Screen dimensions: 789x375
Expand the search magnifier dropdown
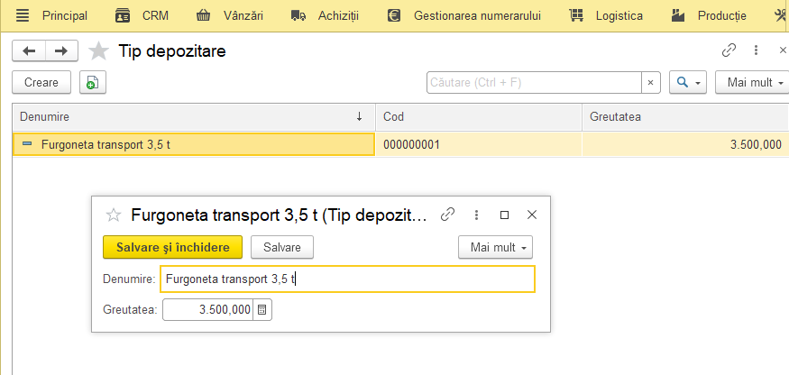[688, 83]
